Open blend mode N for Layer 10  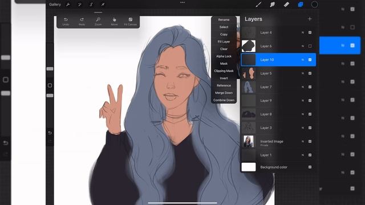coord(303,60)
